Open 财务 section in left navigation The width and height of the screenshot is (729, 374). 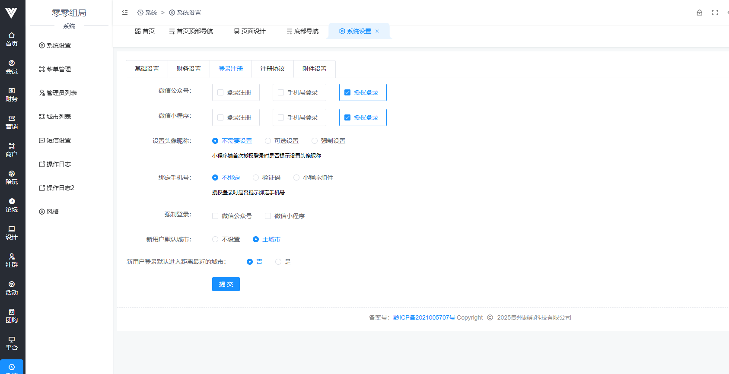tap(12, 95)
